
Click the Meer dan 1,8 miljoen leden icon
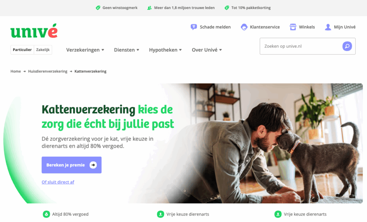pos(149,8)
